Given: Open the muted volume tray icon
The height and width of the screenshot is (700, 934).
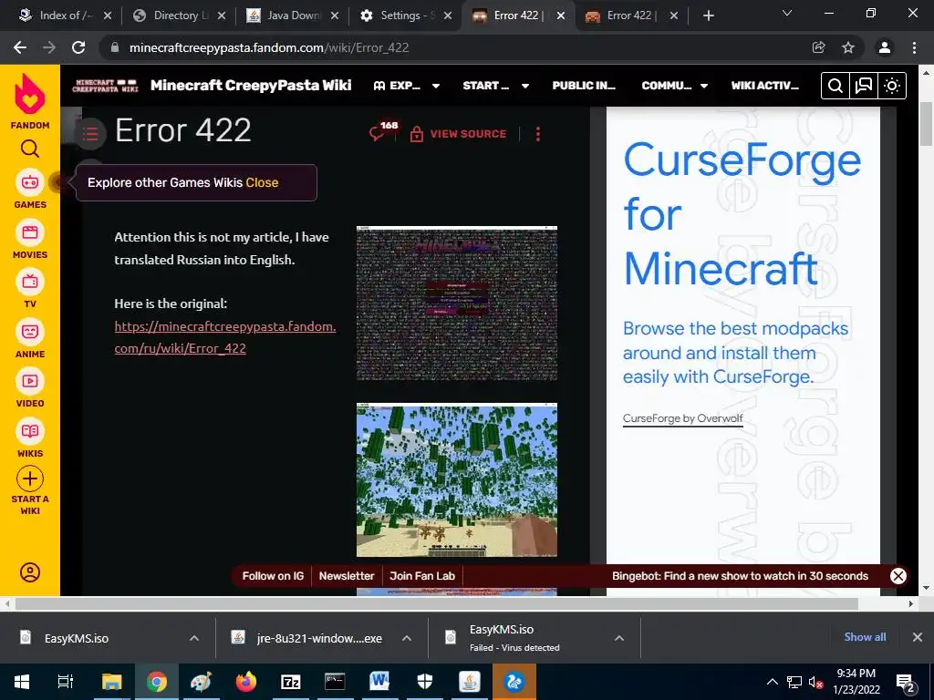Looking at the screenshot, I should tap(815, 682).
